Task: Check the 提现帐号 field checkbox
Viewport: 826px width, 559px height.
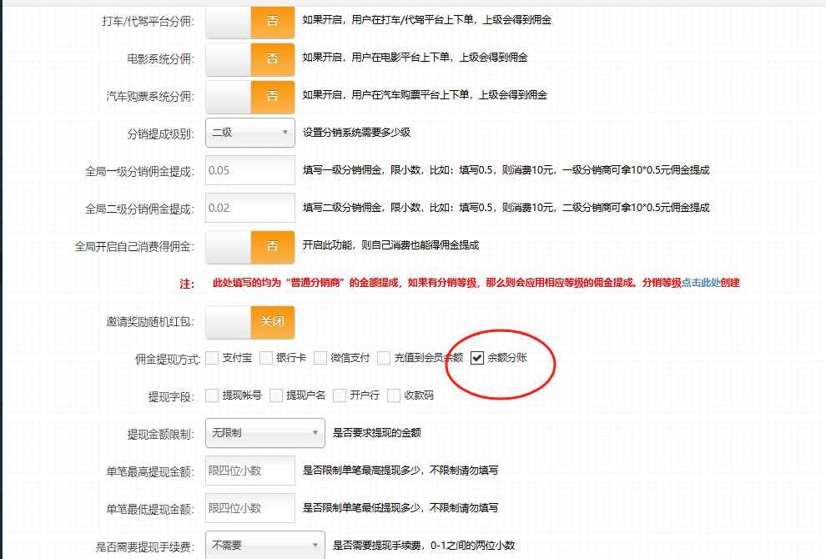Action: (x=212, y=395)
